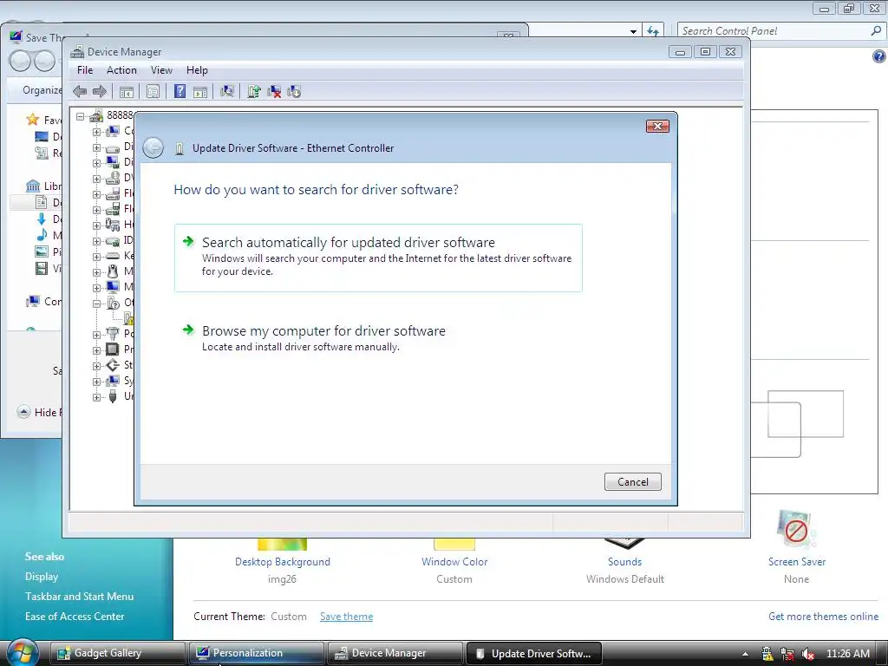
Task: Cancel the Update Driver Software wizard
Action: point(632,482)
